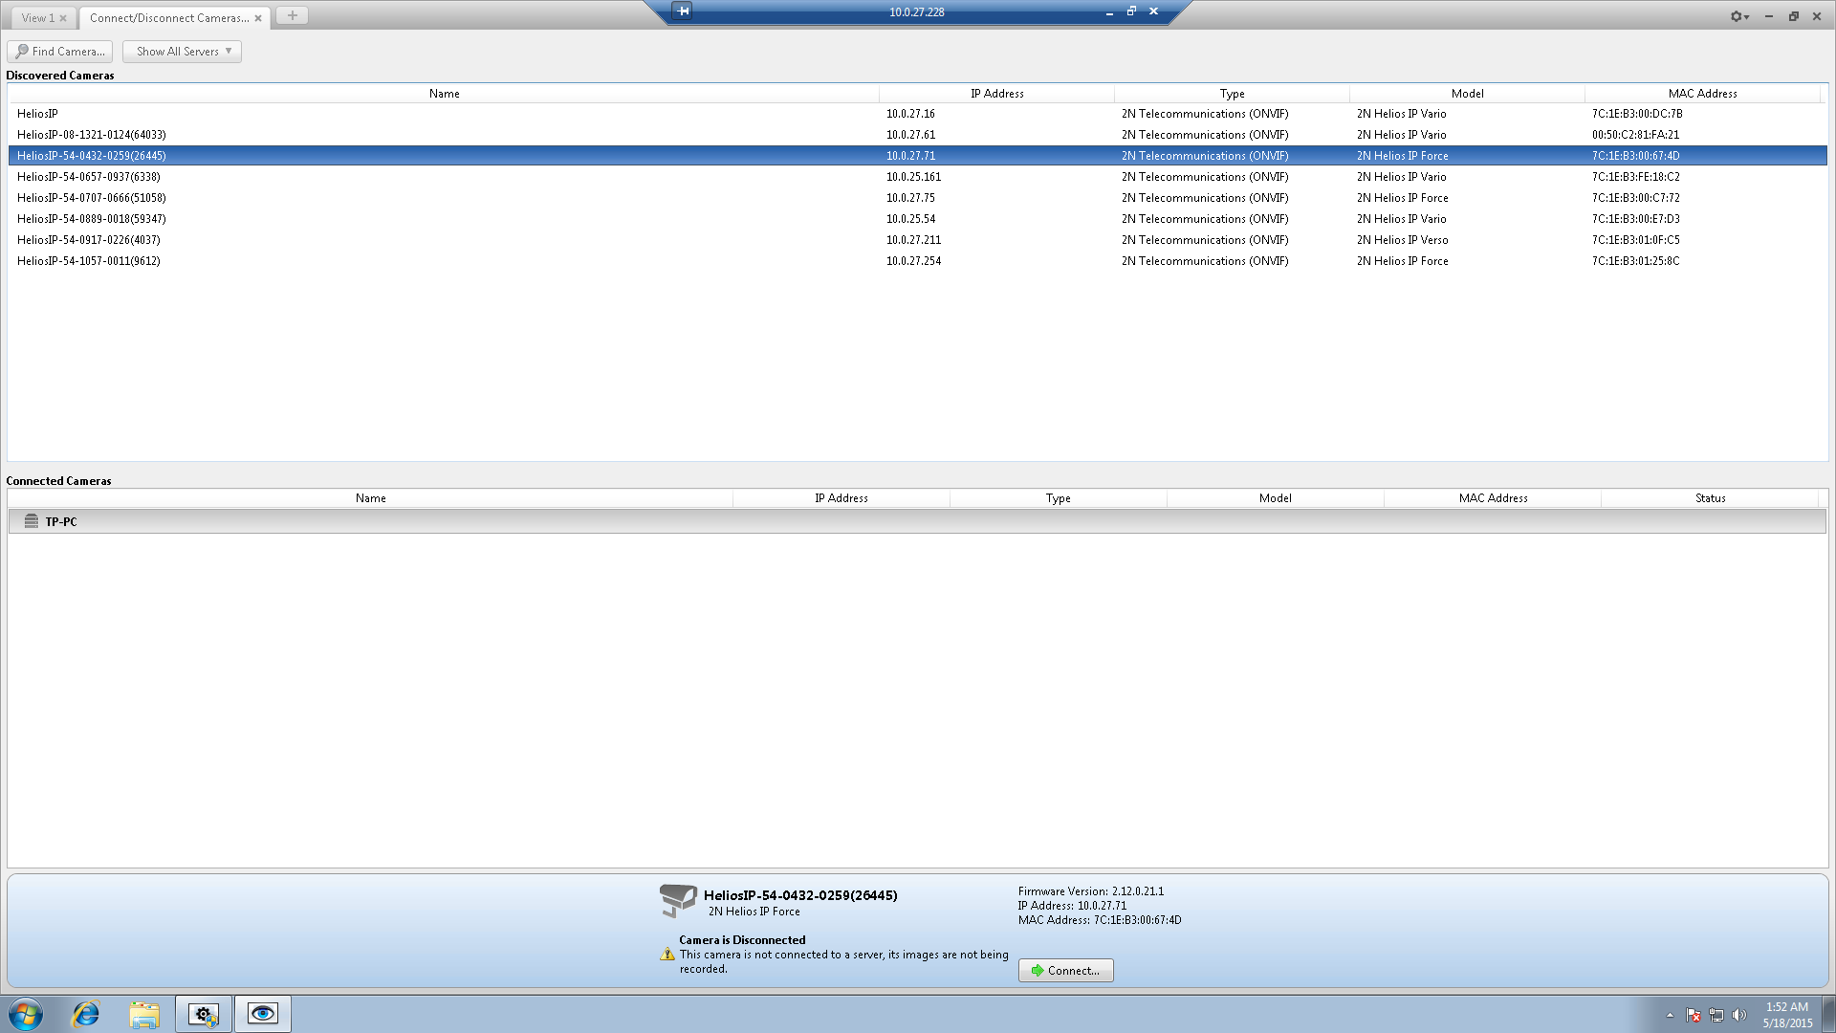
Task: Select the HeliosIP-54-0917-0226(4037) camera row
Action: pos(89,240)
